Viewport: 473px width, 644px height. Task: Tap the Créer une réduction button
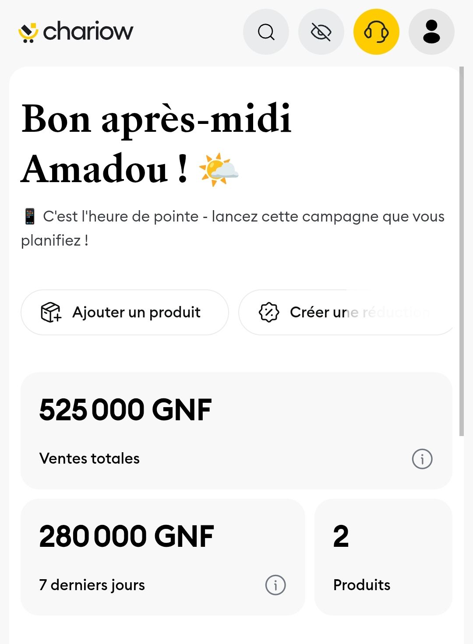[346, 312]
